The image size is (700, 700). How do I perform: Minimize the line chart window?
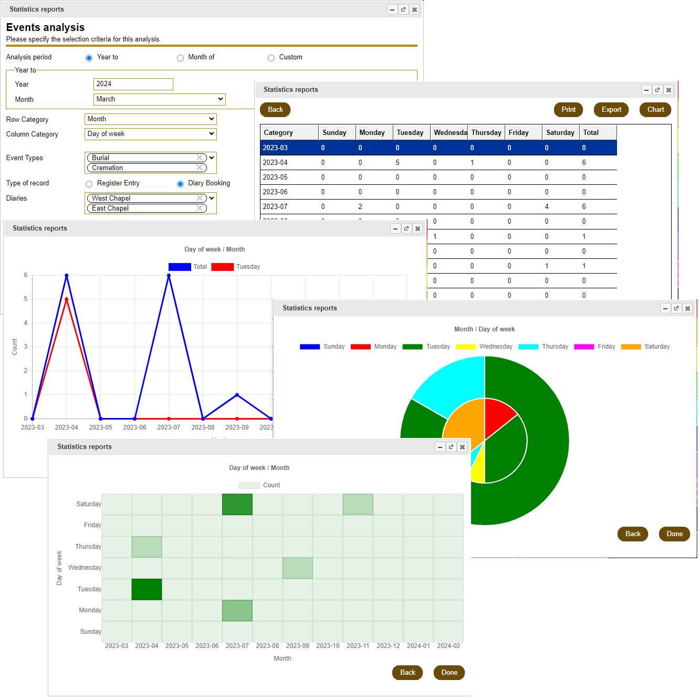[x=395, y=228]
